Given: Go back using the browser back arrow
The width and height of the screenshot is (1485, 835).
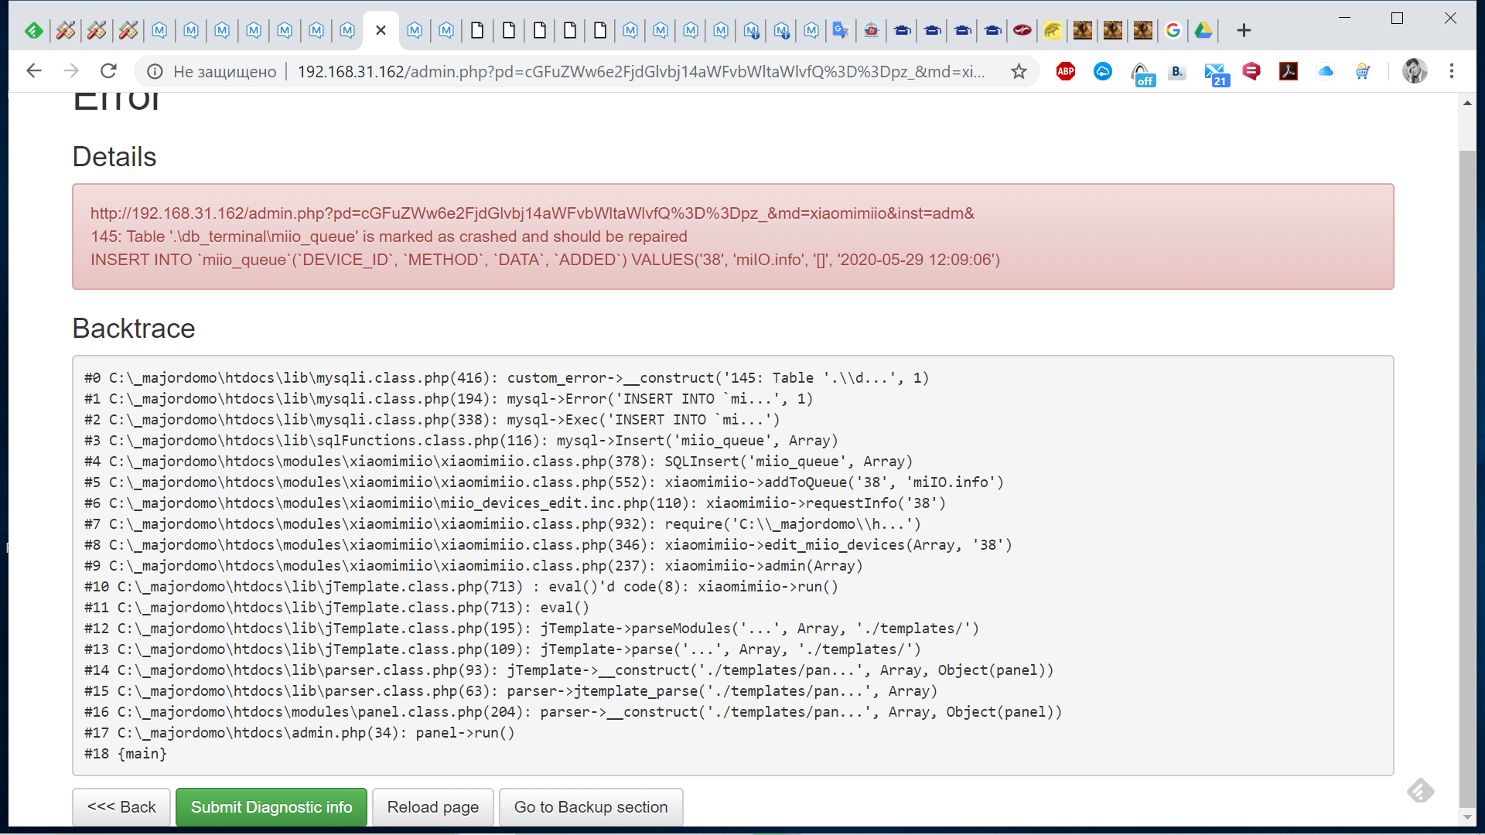Looking at the screenshot, I should (x=34, y=71).
